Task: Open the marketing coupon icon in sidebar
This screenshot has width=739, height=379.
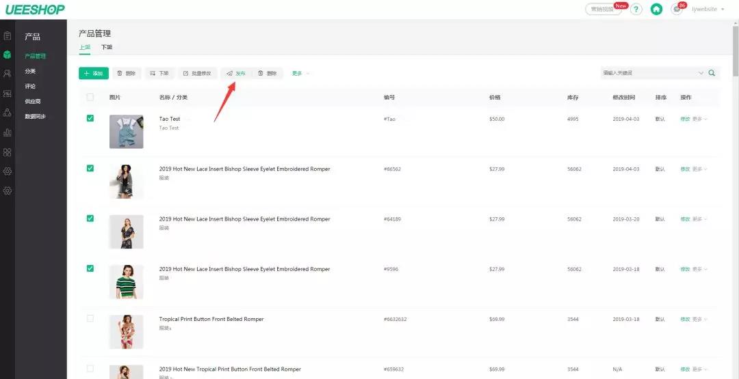Action: (x=7, y=94)
